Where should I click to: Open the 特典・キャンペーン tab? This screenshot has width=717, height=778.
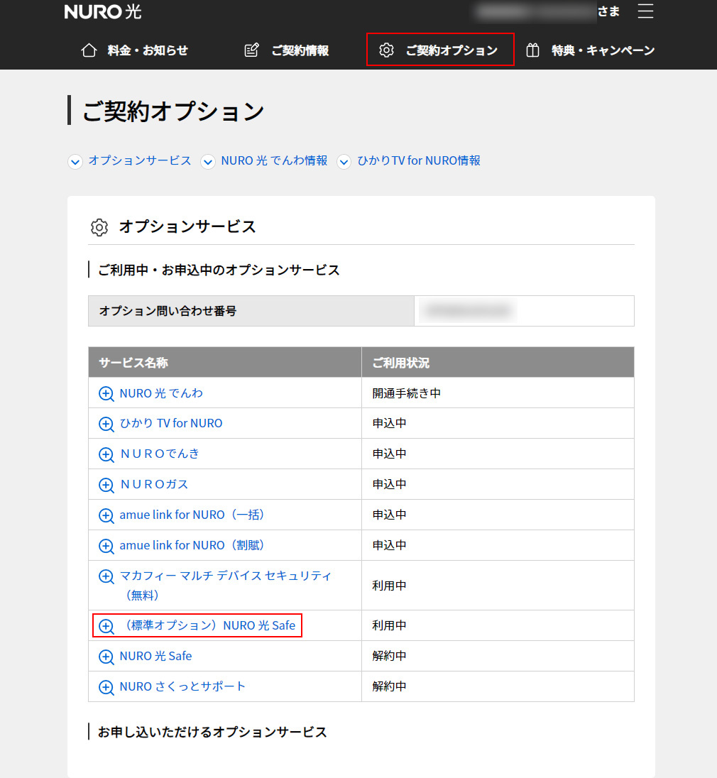coord(590,50)
